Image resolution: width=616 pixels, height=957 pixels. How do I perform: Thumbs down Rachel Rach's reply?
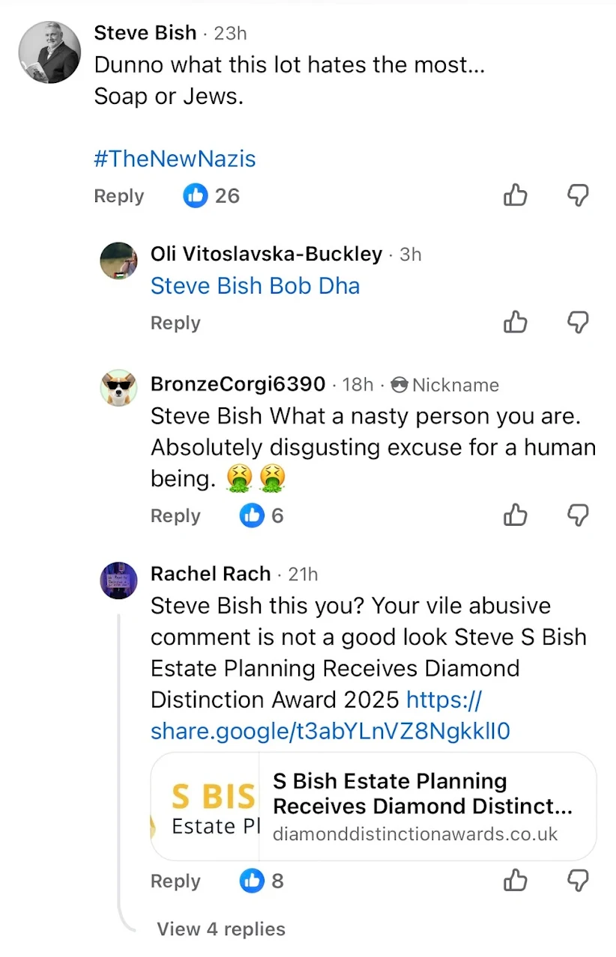(x=578, y=881)
